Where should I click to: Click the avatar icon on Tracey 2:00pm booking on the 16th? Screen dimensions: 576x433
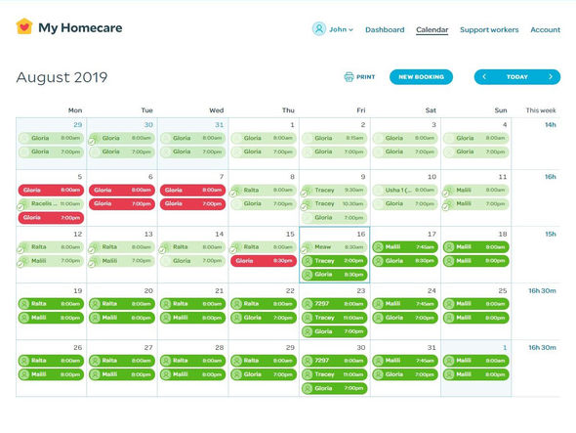click(x=308, y=261)
